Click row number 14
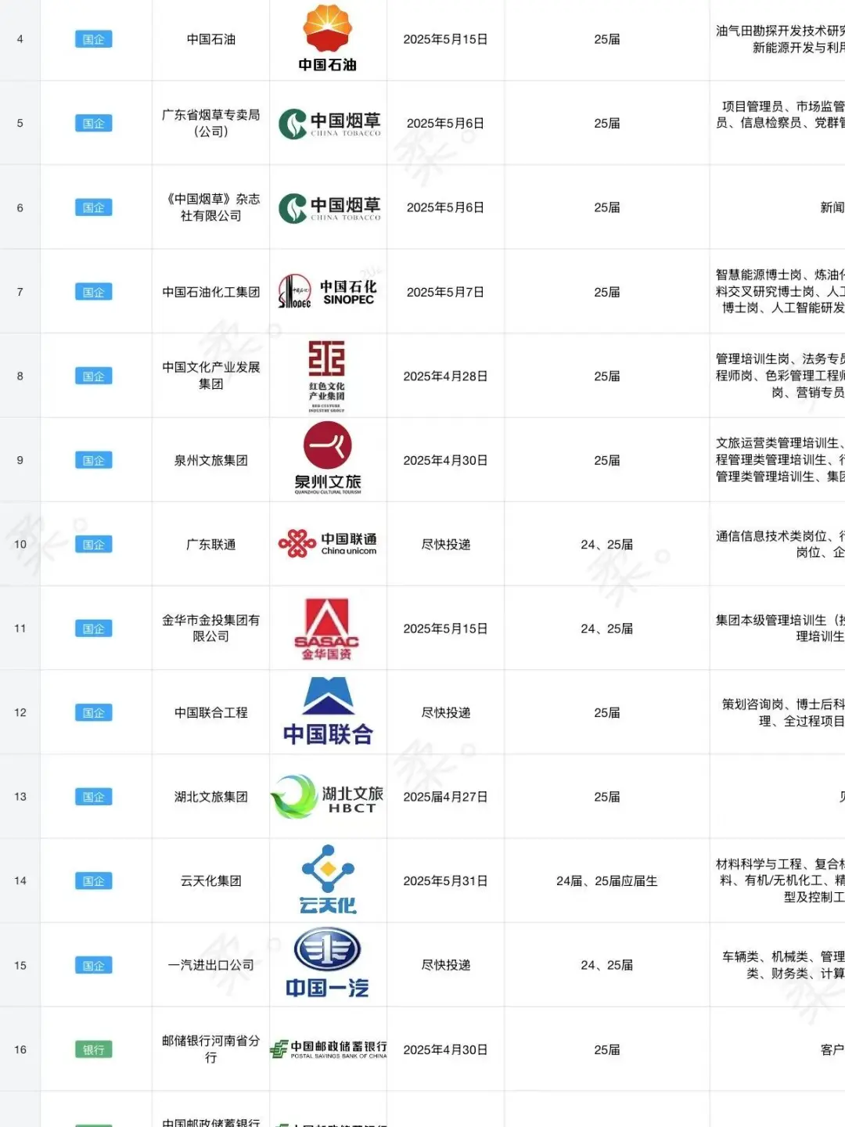This screenshot has width=845, height=1127. (x=20, y=880)
